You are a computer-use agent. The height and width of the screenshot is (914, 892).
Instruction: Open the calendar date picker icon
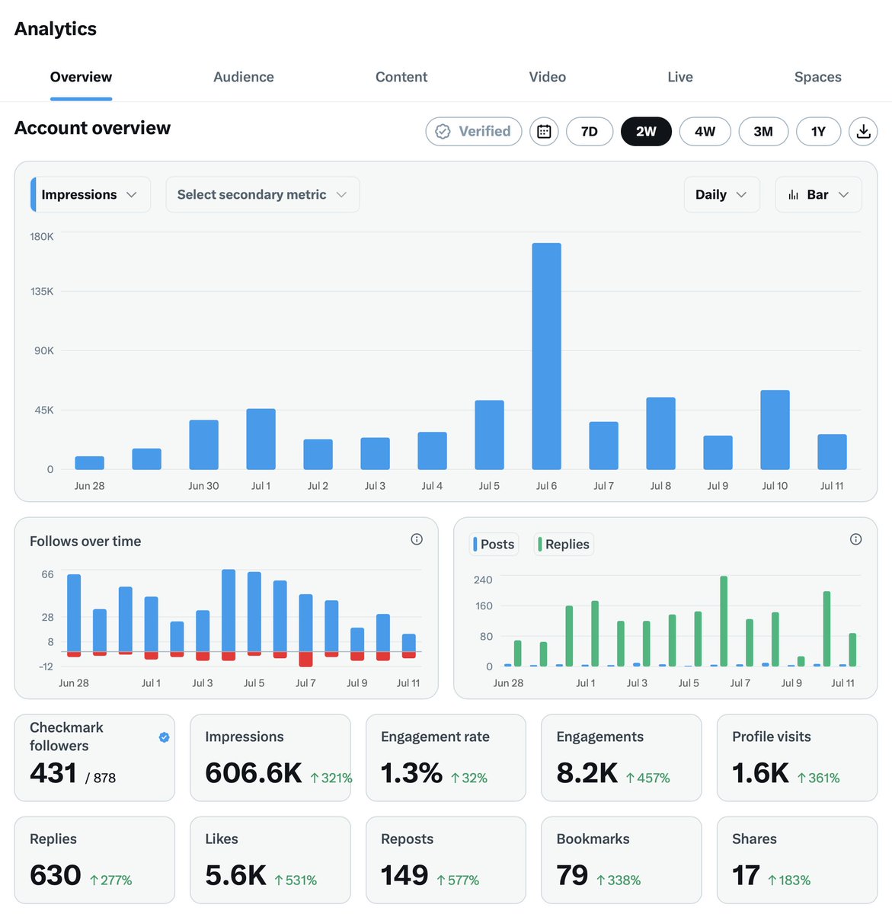click(x=544, y=131)
